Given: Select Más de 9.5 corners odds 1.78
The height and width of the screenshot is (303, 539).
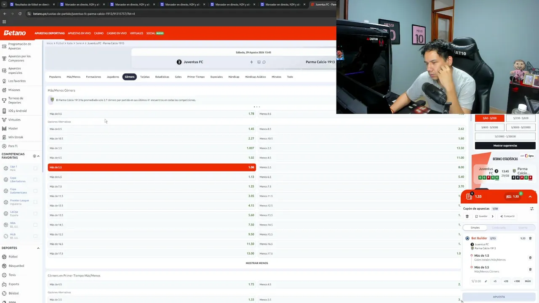Looking at the screenshot, I should click(152, 114).
